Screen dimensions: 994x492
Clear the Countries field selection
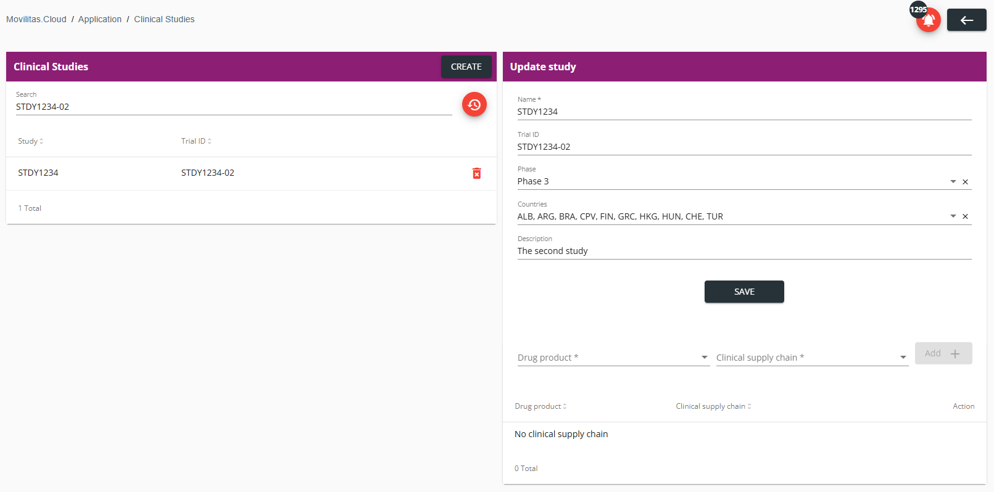point(965,216)
